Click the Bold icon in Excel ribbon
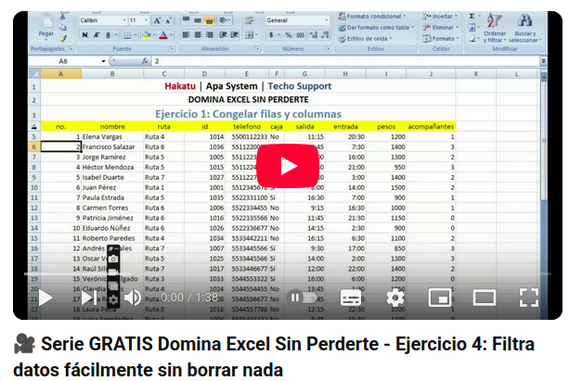 pyautogui.click(x=84, y=35)
